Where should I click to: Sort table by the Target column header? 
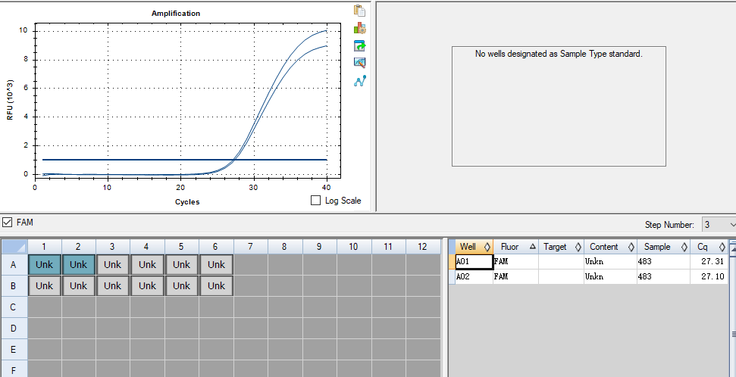click(561, 247)
